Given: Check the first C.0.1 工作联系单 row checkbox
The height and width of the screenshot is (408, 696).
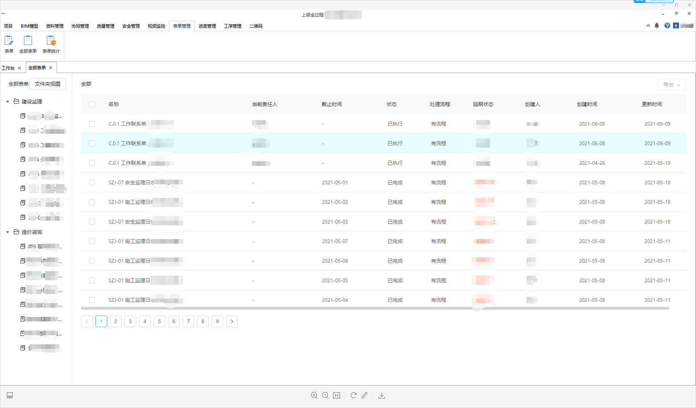Looking at the screenshot, I should pos(92,124).
